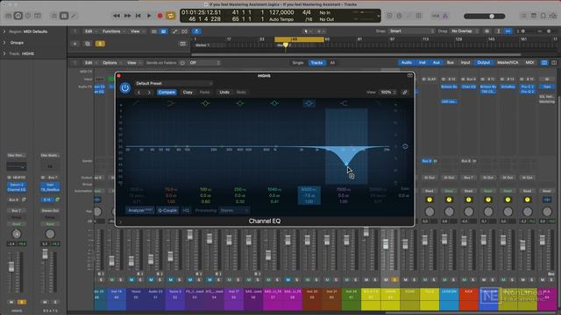Select the 6300 Hz band parameter box
Image resolution: width=561 pixels, height=315 pixels.
[x=309, y=195]
